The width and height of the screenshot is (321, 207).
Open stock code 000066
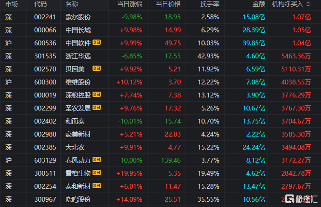(x=45, y=30)
